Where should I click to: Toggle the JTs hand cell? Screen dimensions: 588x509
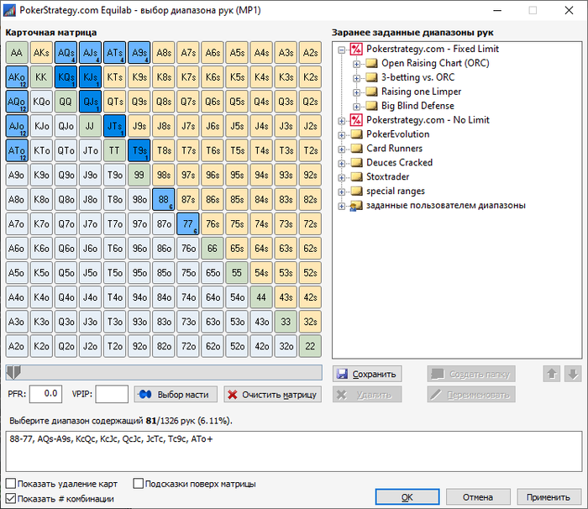pyautogui.click(x=114, y=126)
